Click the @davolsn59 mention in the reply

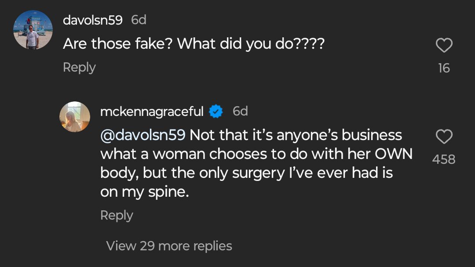tap(142, 135)
